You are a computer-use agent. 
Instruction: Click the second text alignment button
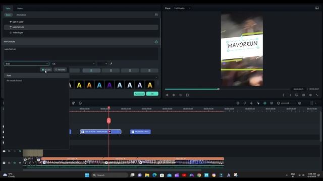click(x=111, y=70)
